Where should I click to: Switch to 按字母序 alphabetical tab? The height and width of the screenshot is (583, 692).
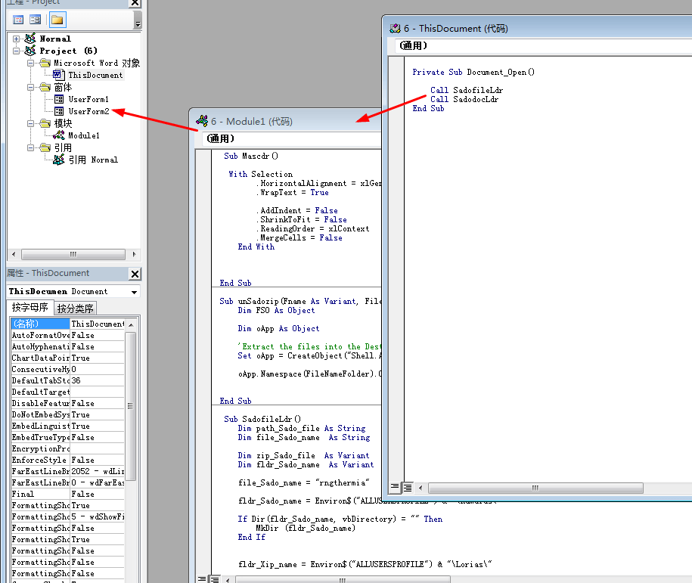29,307
